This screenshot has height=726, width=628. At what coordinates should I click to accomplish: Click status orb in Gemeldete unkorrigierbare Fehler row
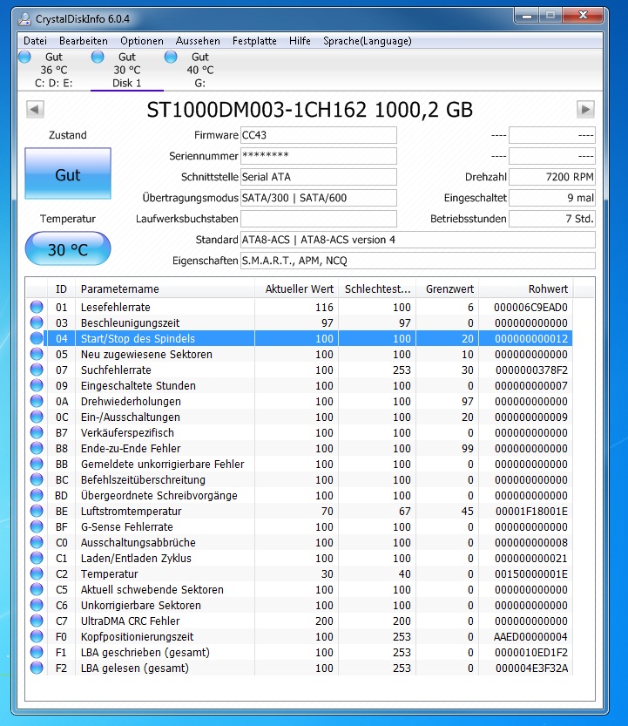click(37, 465)
